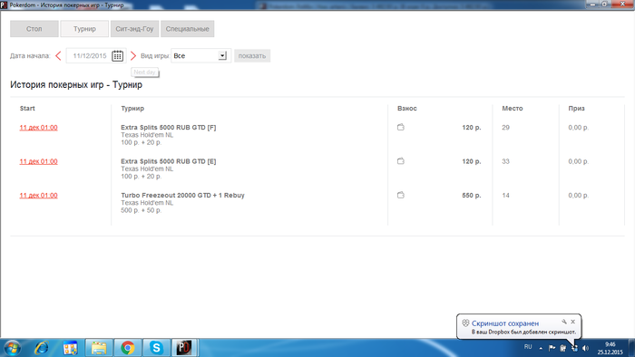The height and width of the screenshot is (357, 635).
Task: Click place value '14'
Action: click(506, 196)
